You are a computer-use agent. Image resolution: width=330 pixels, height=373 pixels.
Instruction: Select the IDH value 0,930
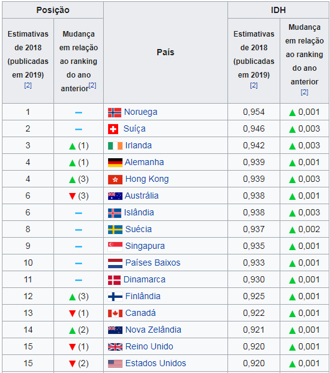click(x=254, y=280)
